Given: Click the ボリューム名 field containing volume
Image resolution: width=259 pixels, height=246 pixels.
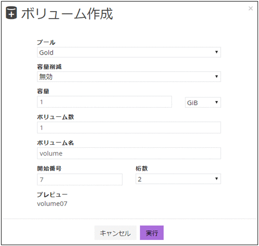Looking at the screenshot, I should point(129,153).
